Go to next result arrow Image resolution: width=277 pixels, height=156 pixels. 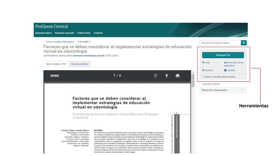click(89, 42)
